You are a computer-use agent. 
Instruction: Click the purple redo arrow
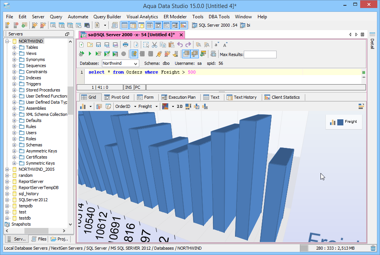tap(188, 45)
